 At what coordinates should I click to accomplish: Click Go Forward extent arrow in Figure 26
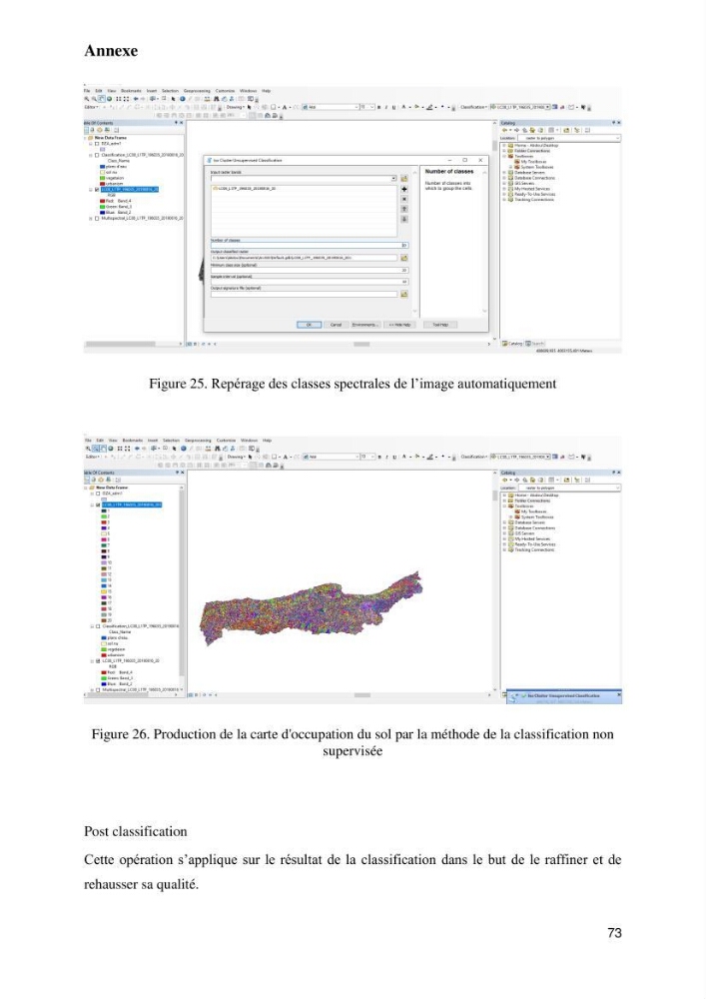[x=144, y=449]
